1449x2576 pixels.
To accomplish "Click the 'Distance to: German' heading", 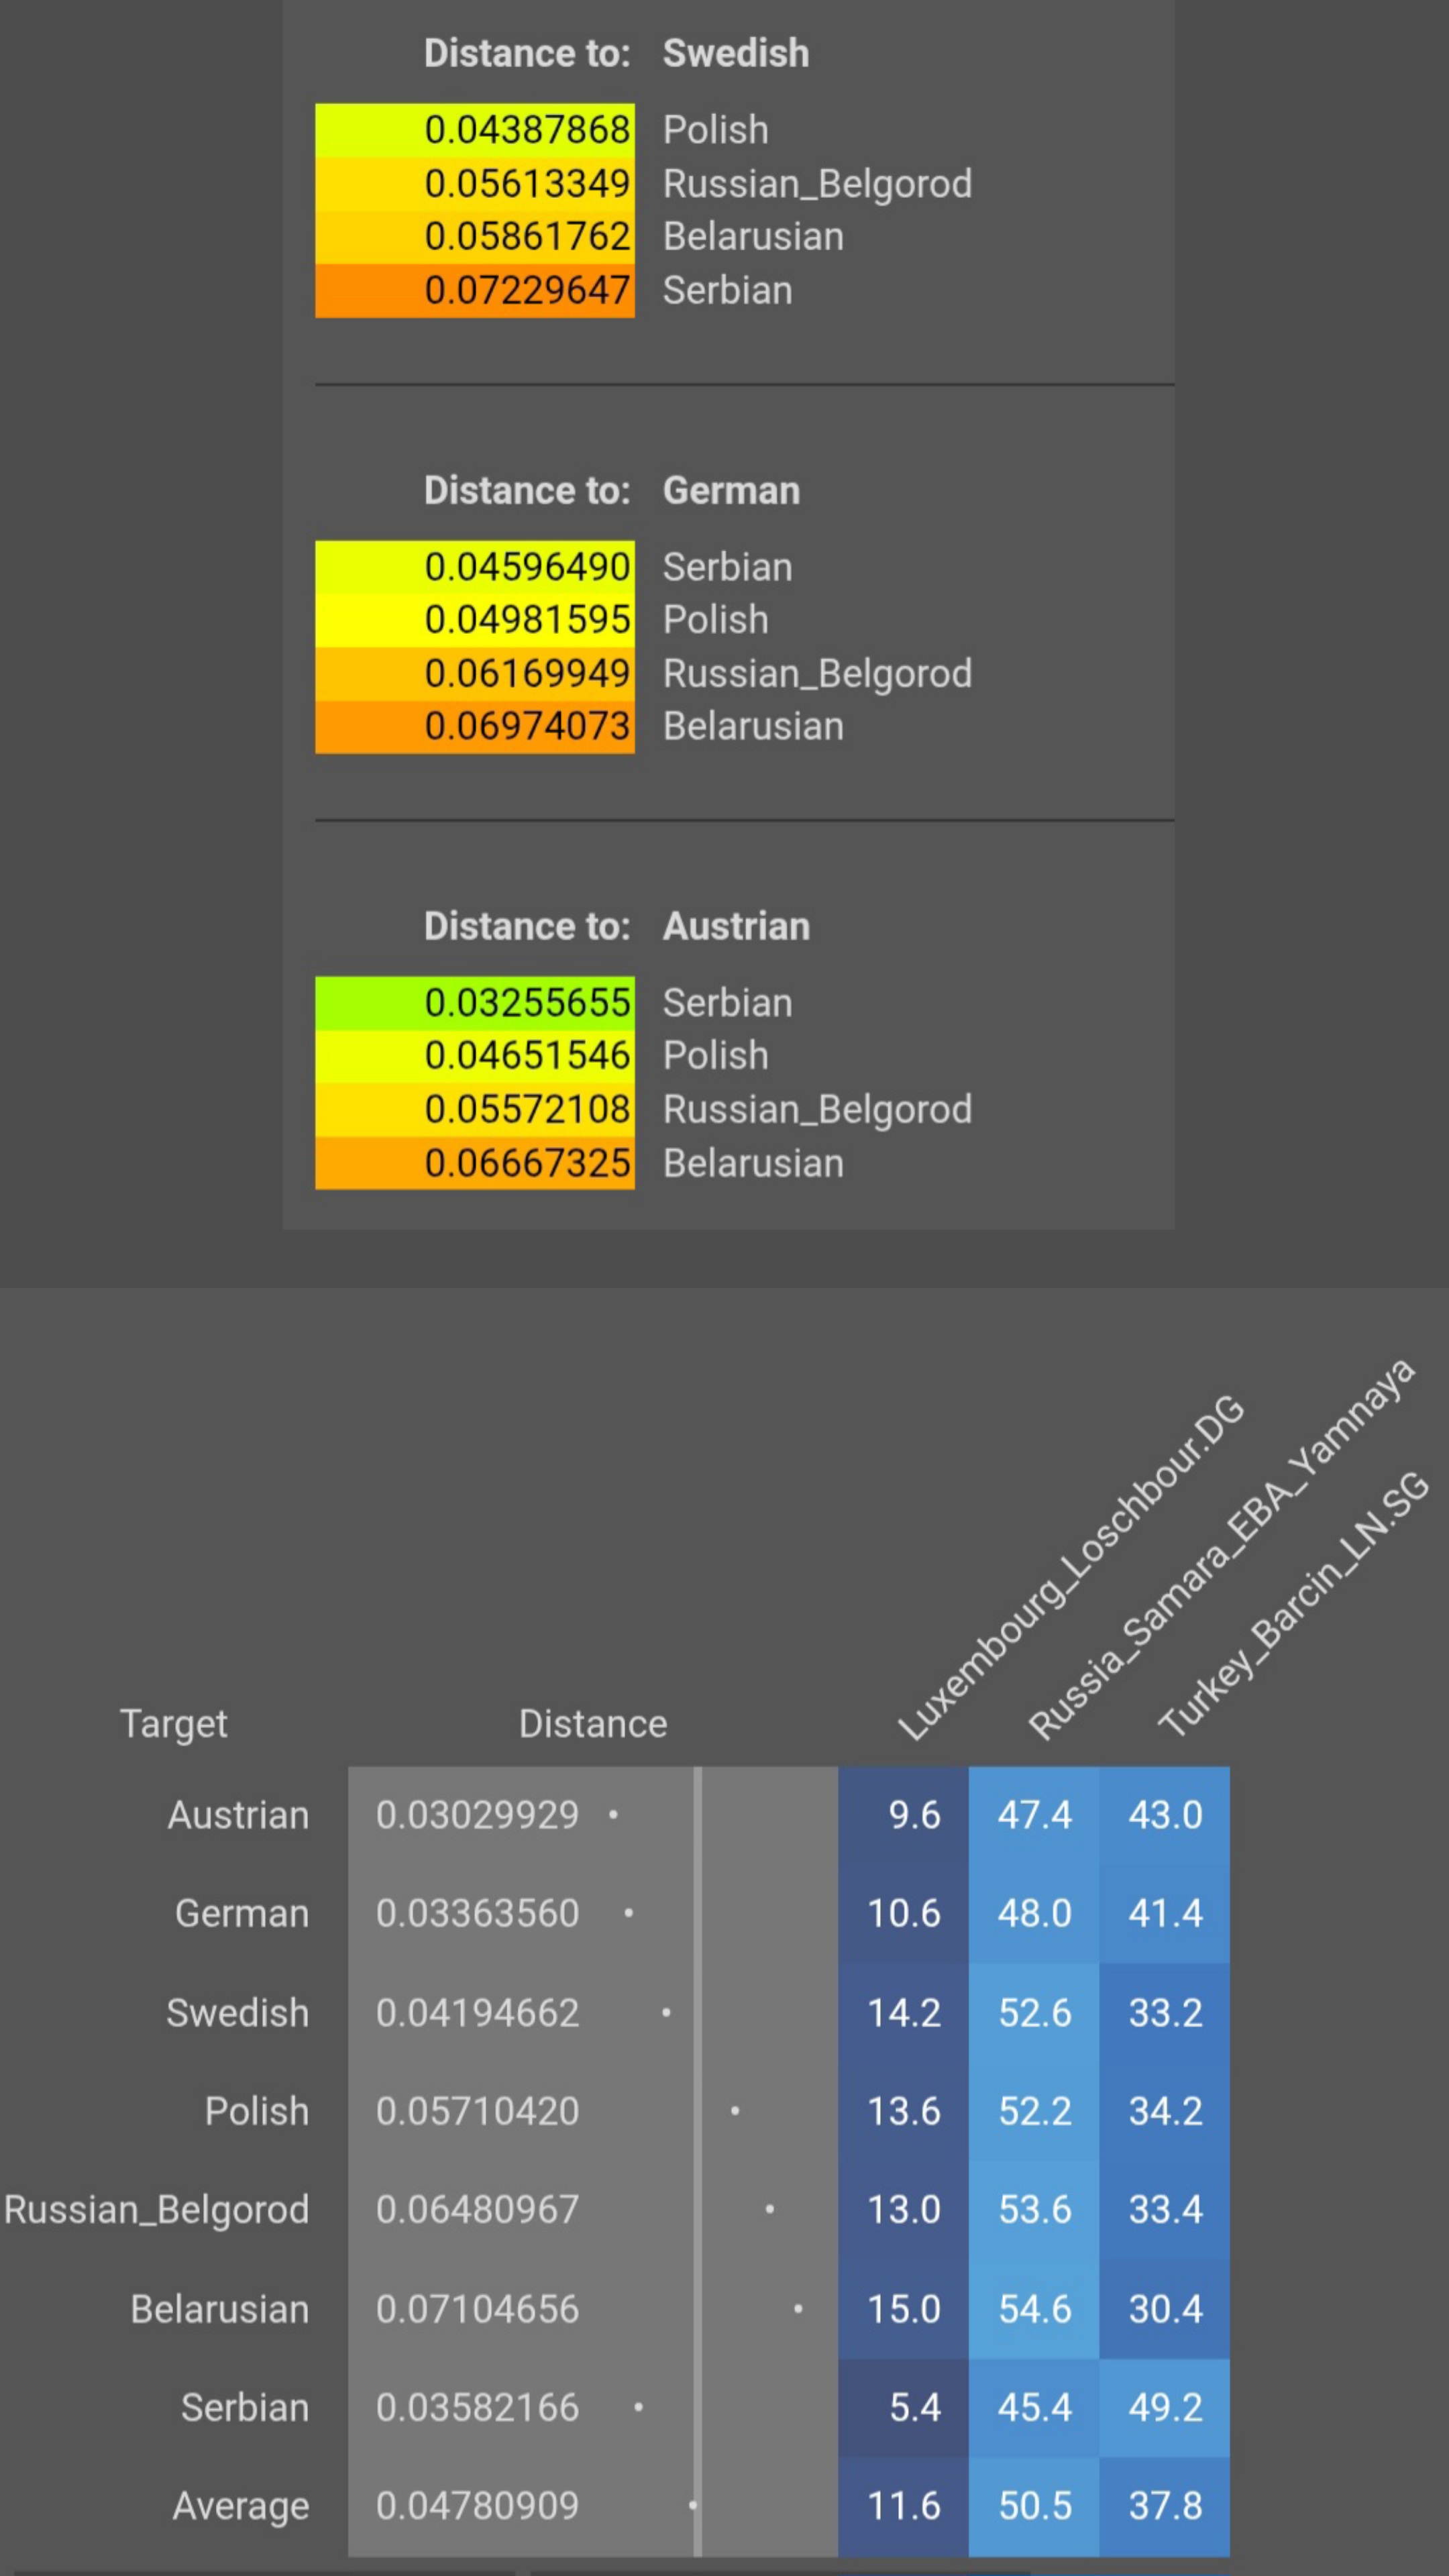I will 611,490.
